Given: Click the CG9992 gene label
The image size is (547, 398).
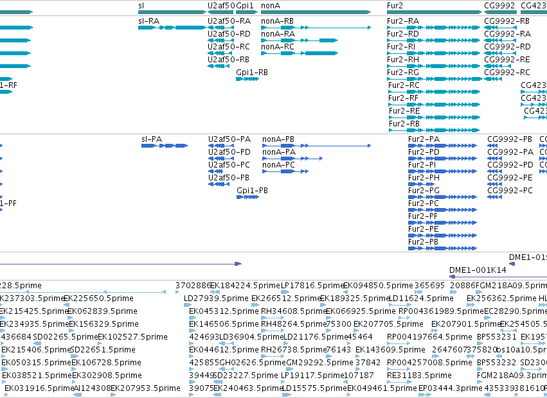Looking at the screenshot, I should [499, 6].
